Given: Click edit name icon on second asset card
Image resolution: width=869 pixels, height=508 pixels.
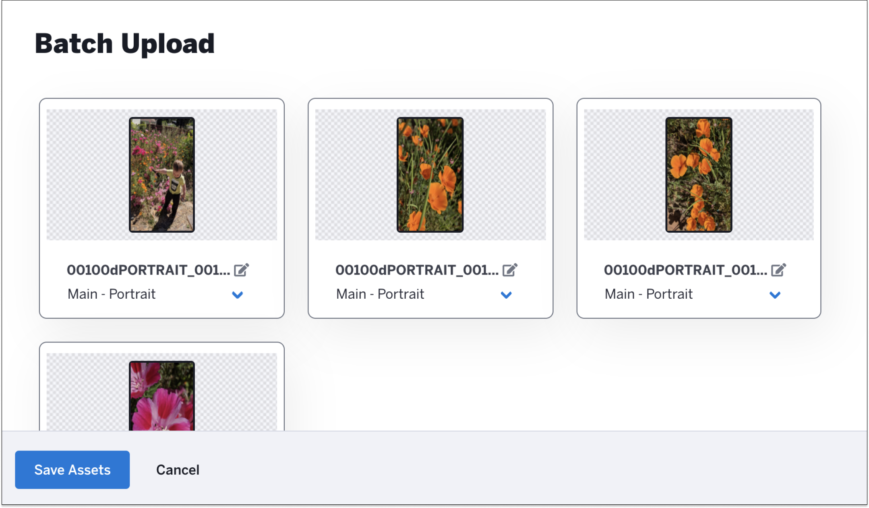Looking at the screenshot, I should [x=510, y=270].
